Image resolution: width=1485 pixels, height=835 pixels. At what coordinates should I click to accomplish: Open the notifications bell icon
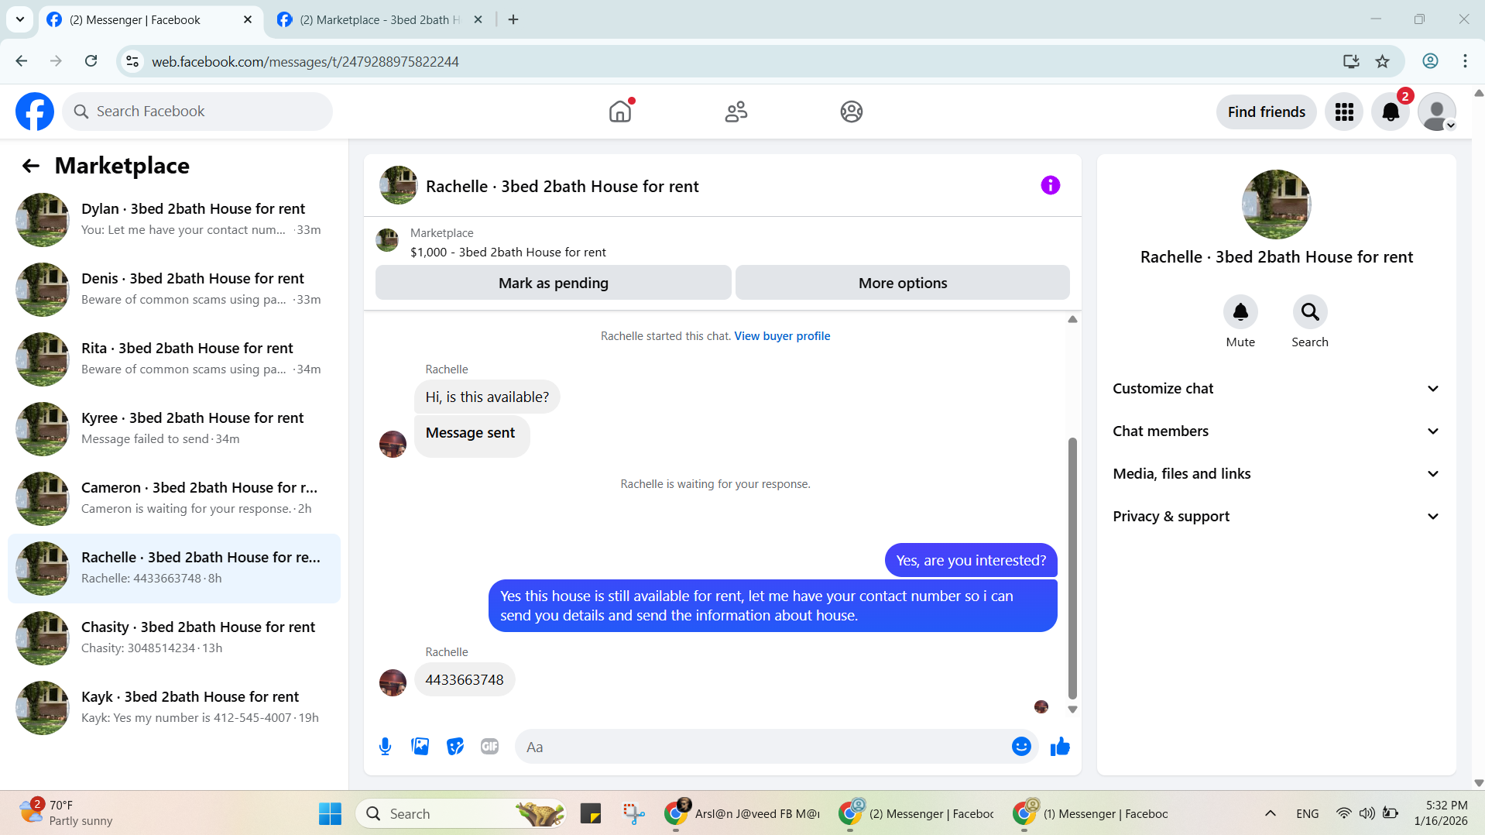click(1391, 112)
